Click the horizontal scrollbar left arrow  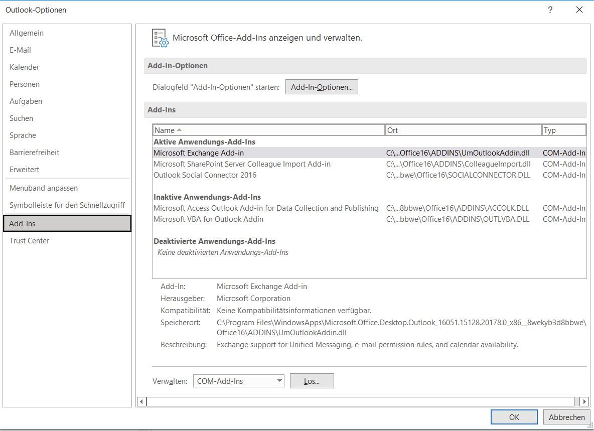141,401
